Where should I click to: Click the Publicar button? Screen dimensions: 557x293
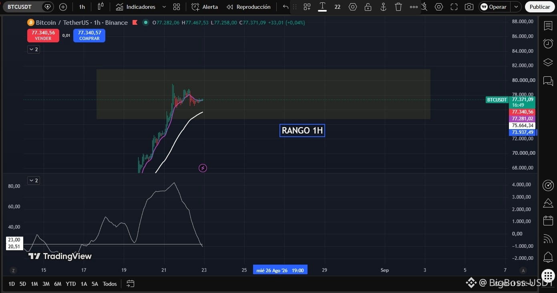click(x=539, y=7)
